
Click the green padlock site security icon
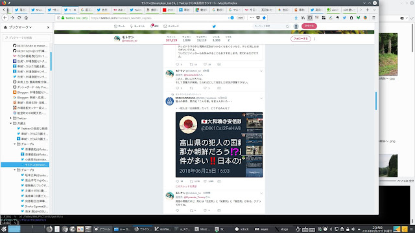pos(63,18)
